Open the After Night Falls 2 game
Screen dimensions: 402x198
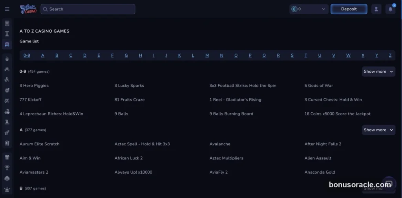[323, 144]
